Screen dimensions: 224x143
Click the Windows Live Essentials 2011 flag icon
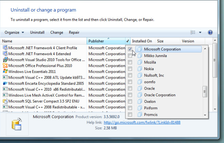click(5, 71)
